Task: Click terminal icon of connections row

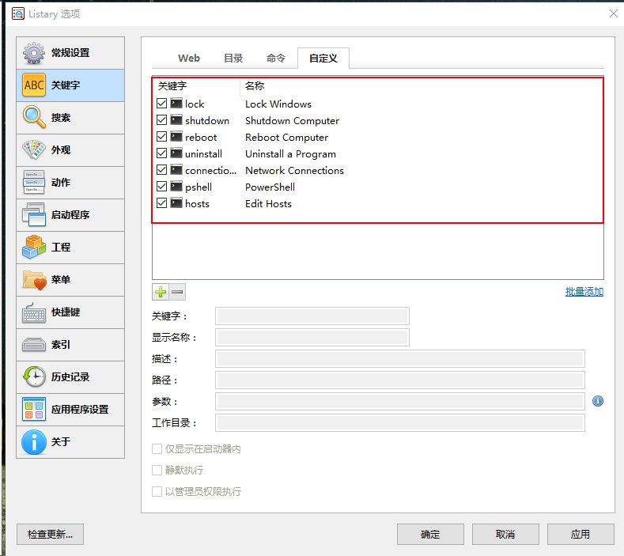Action: pyautogui.click(x=176, y=170)
